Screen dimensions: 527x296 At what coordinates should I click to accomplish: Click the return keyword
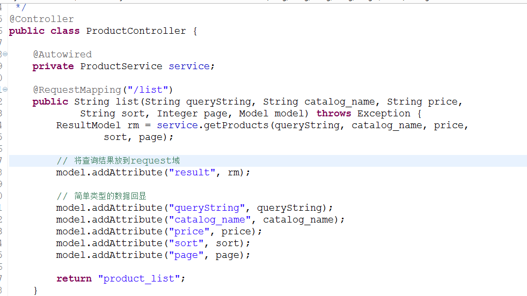(x=74, y=278)
